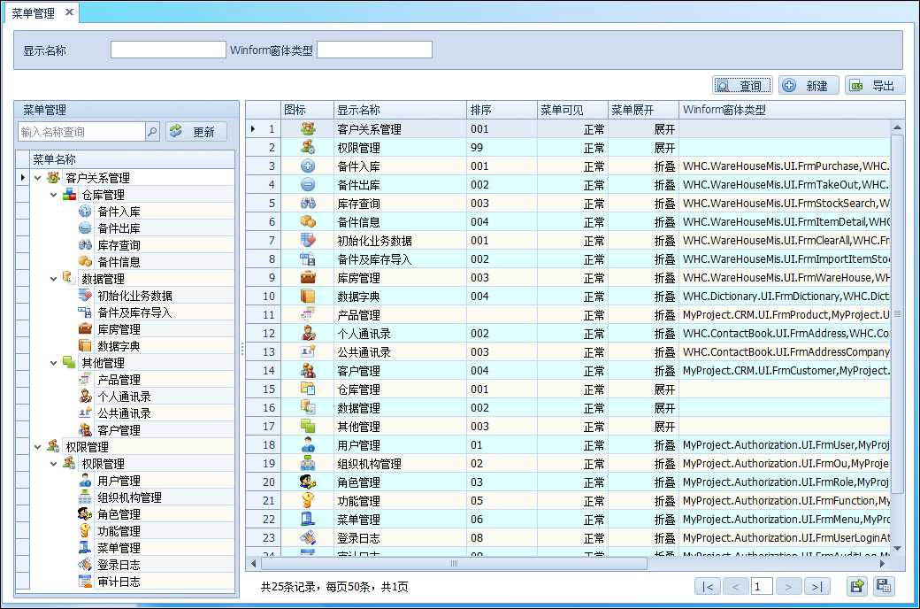
Task: Go to previous page button
Action: (736, 586)
